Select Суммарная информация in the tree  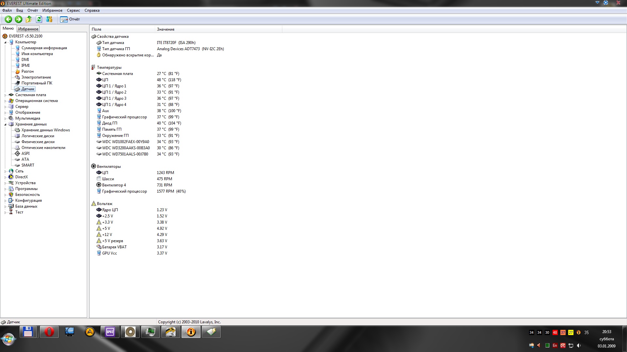(44, 48)
